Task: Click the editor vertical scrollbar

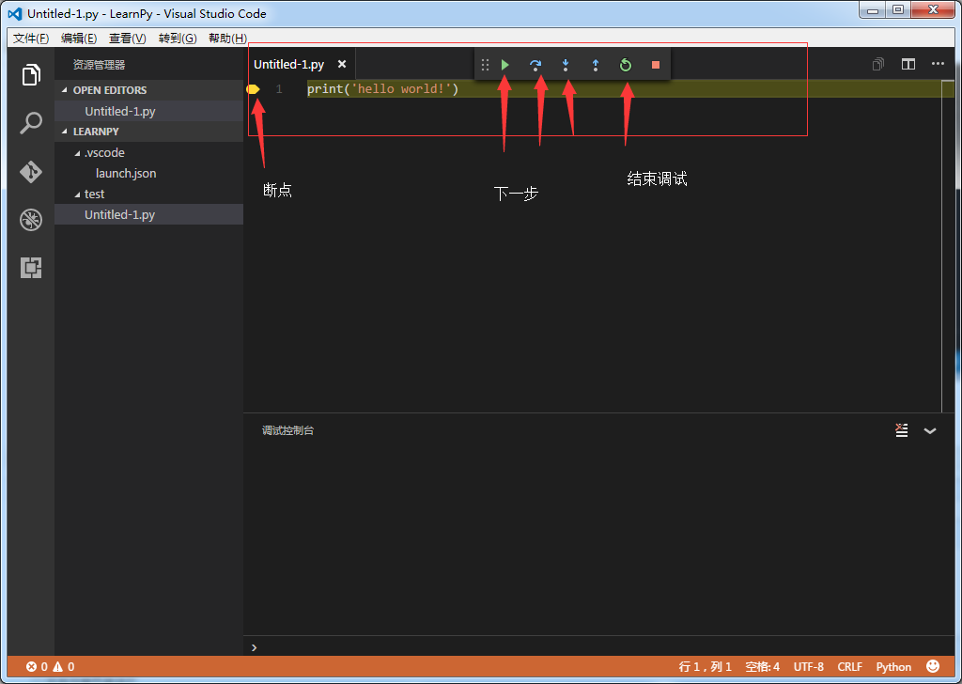Action: (949, 245)
